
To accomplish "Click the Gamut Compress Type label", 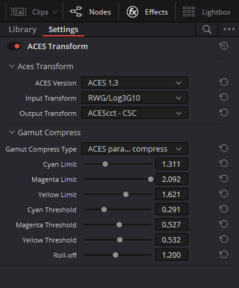I will click(x=41, y=149).
